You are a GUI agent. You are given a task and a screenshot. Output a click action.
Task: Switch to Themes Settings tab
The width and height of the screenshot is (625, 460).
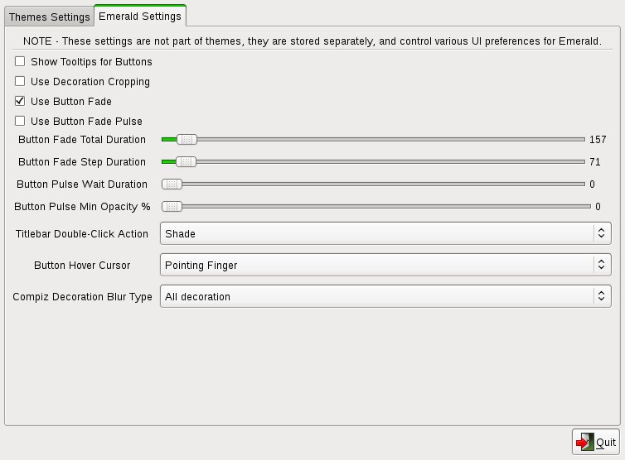50,17
